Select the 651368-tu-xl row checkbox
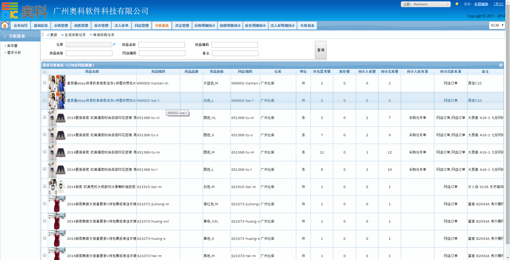This screenshot has height=260, width=510. click(45, 117)
